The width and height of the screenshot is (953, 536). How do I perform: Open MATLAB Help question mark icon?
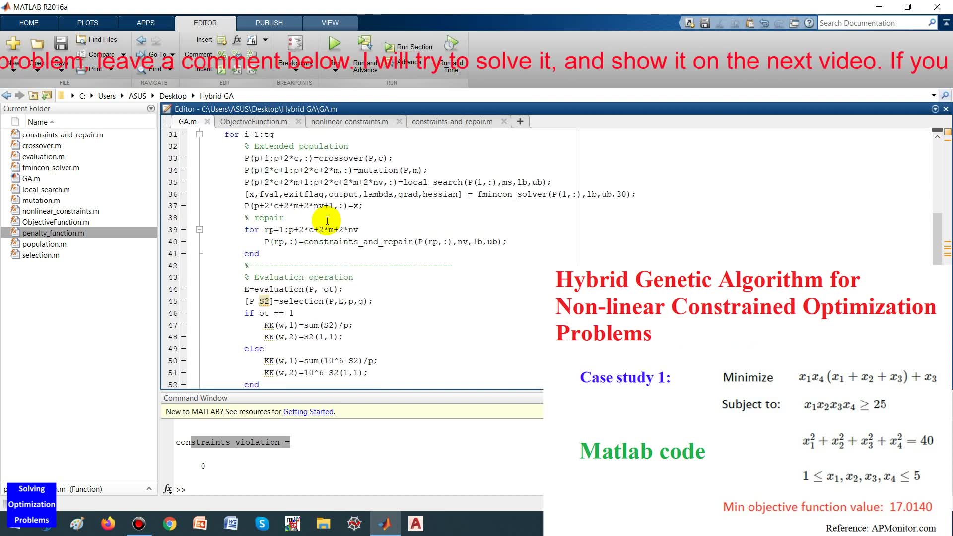(x=809, y=23)
